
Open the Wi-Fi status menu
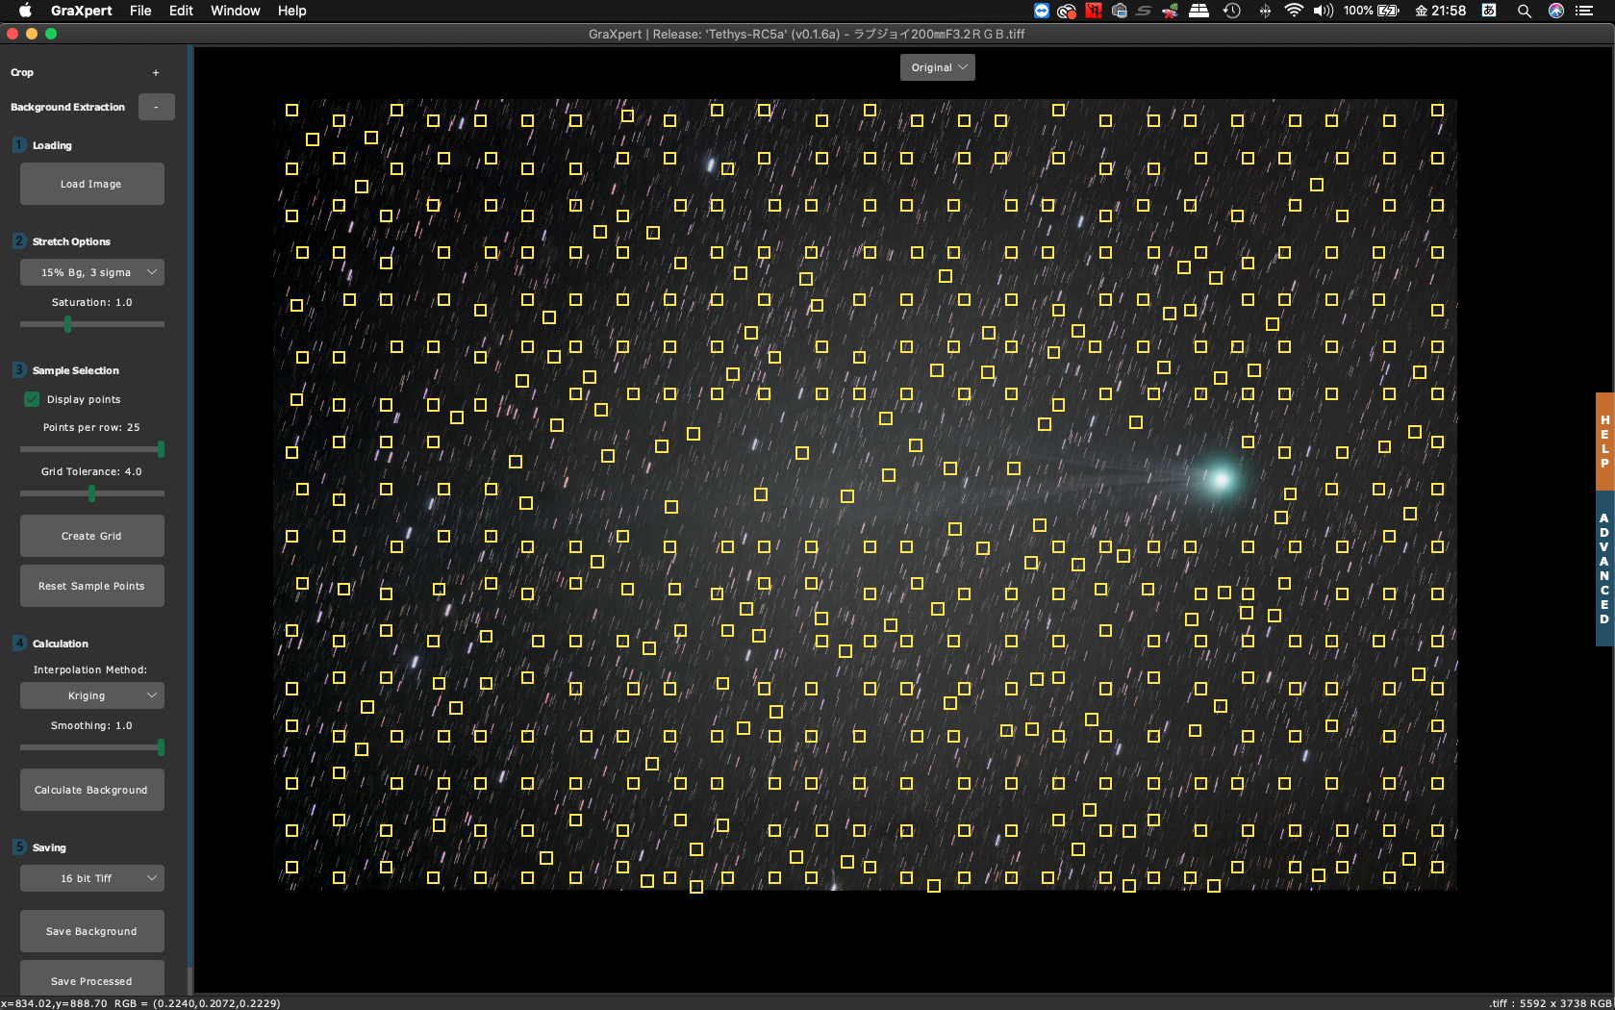1294,11
